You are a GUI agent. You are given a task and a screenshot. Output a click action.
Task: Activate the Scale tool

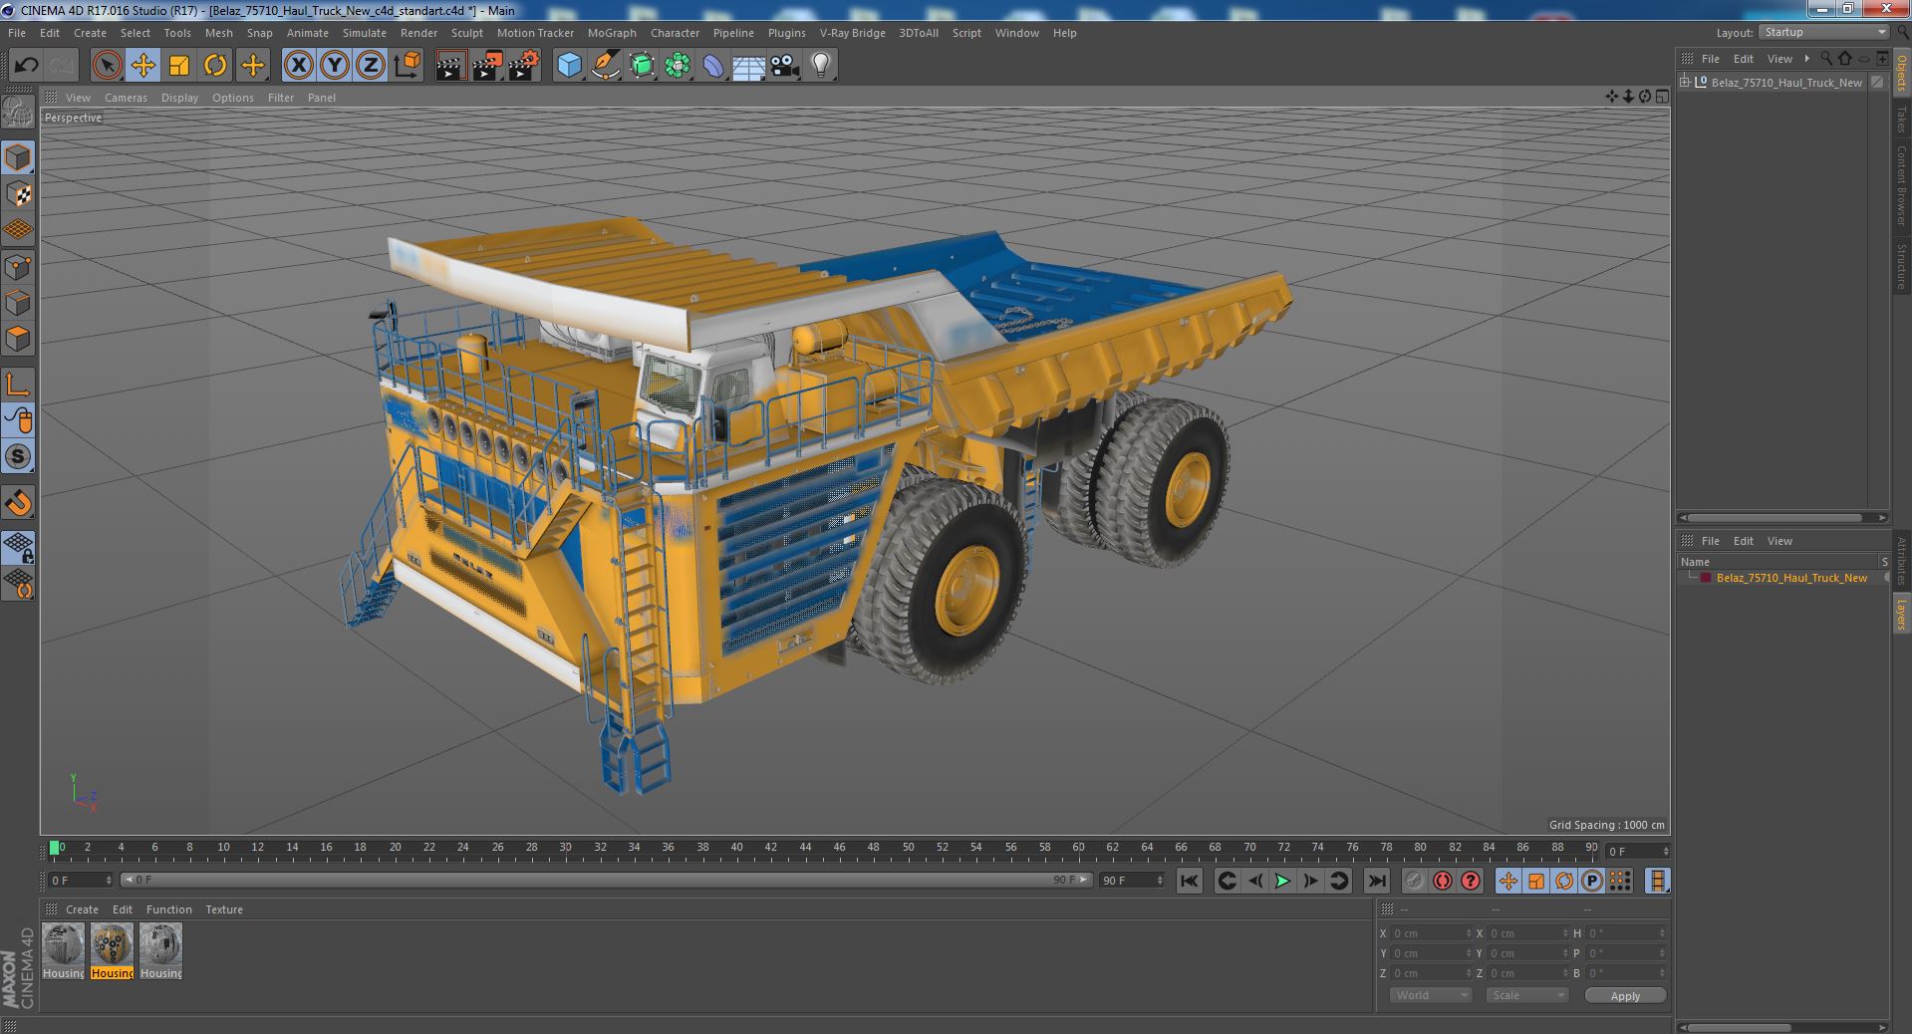coord(179,66)
